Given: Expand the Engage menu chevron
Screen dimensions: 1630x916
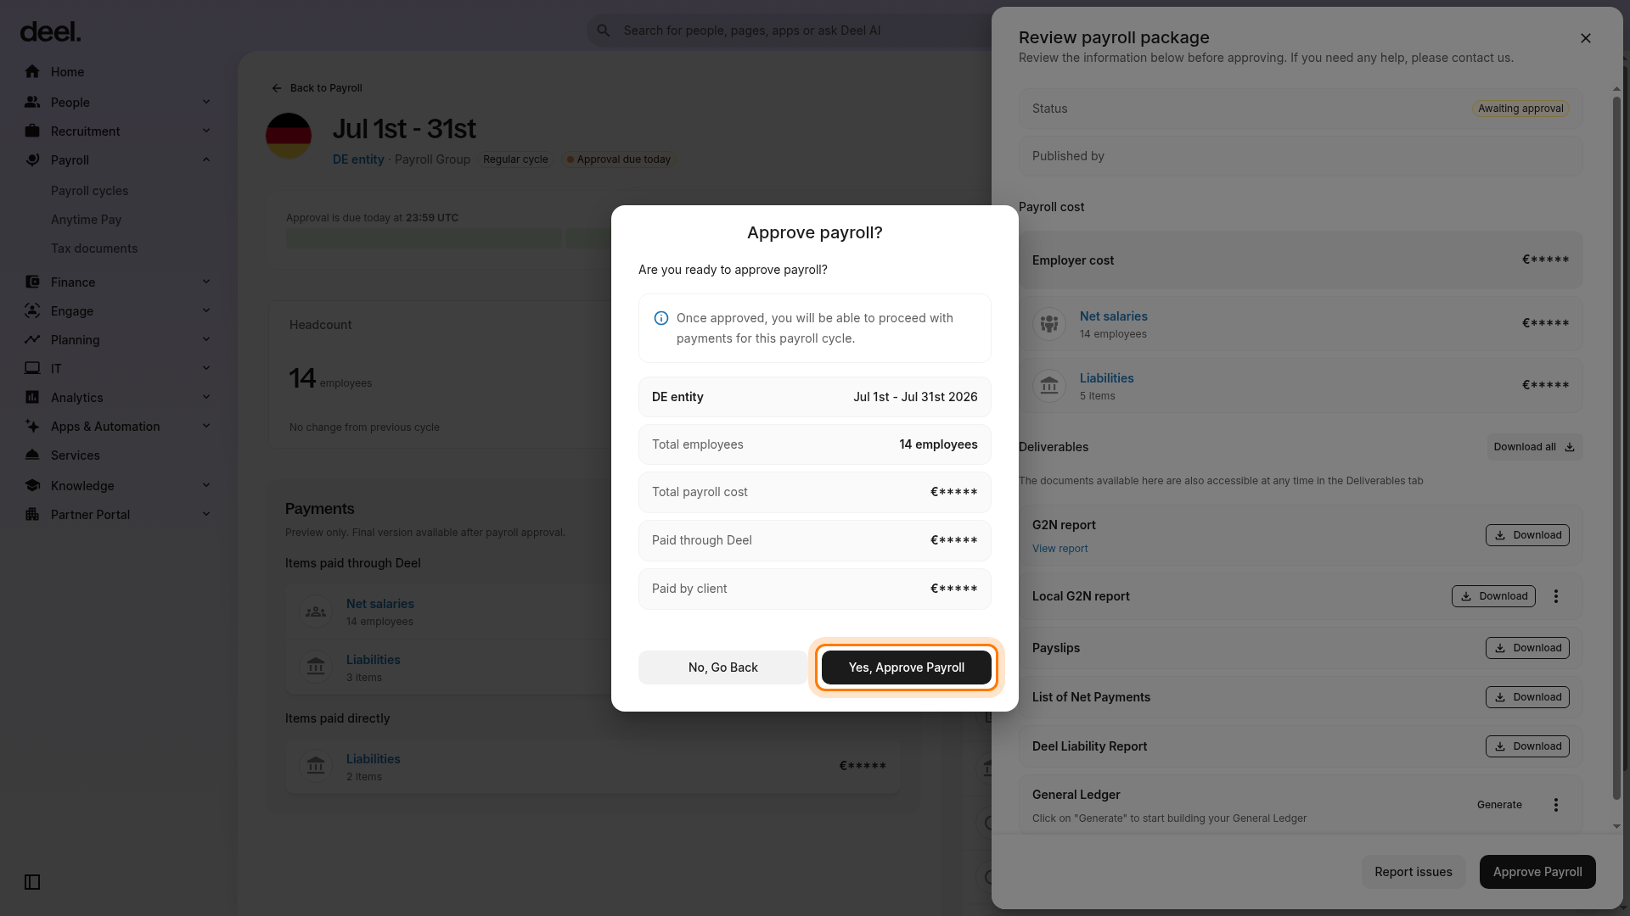Looking at the screenshot, I should (x=206, y=311).
